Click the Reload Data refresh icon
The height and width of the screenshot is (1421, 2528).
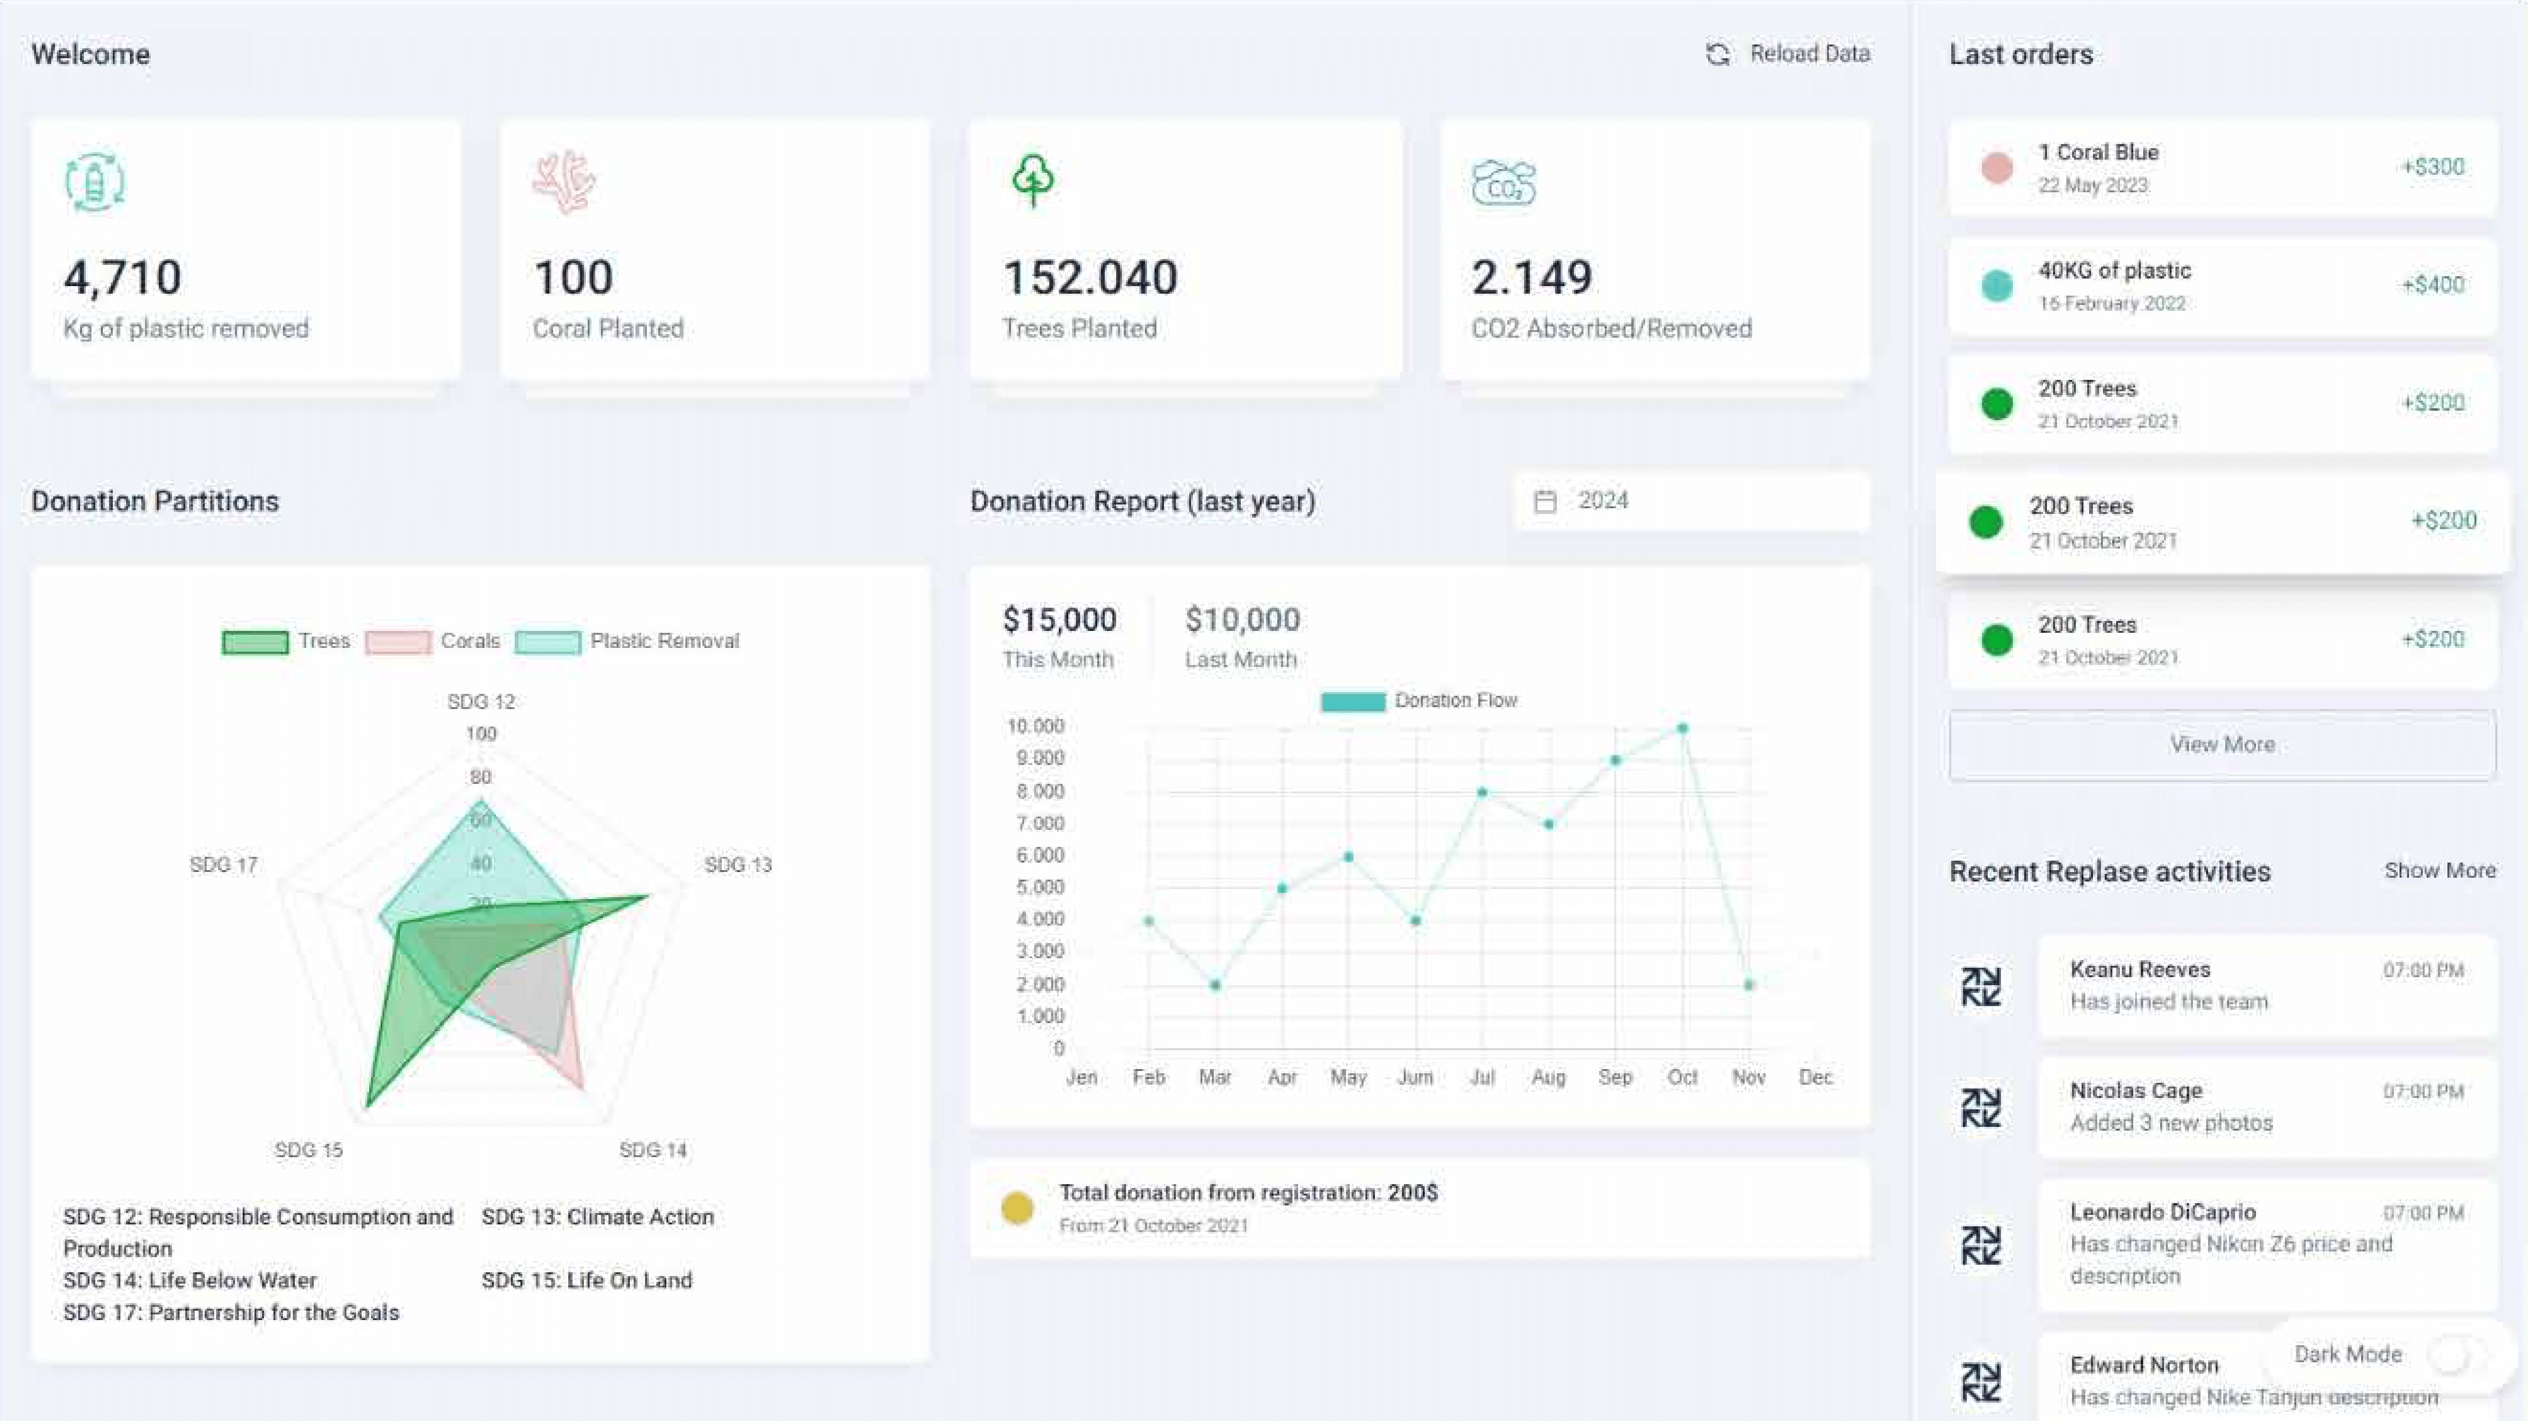click(1718, 54)
